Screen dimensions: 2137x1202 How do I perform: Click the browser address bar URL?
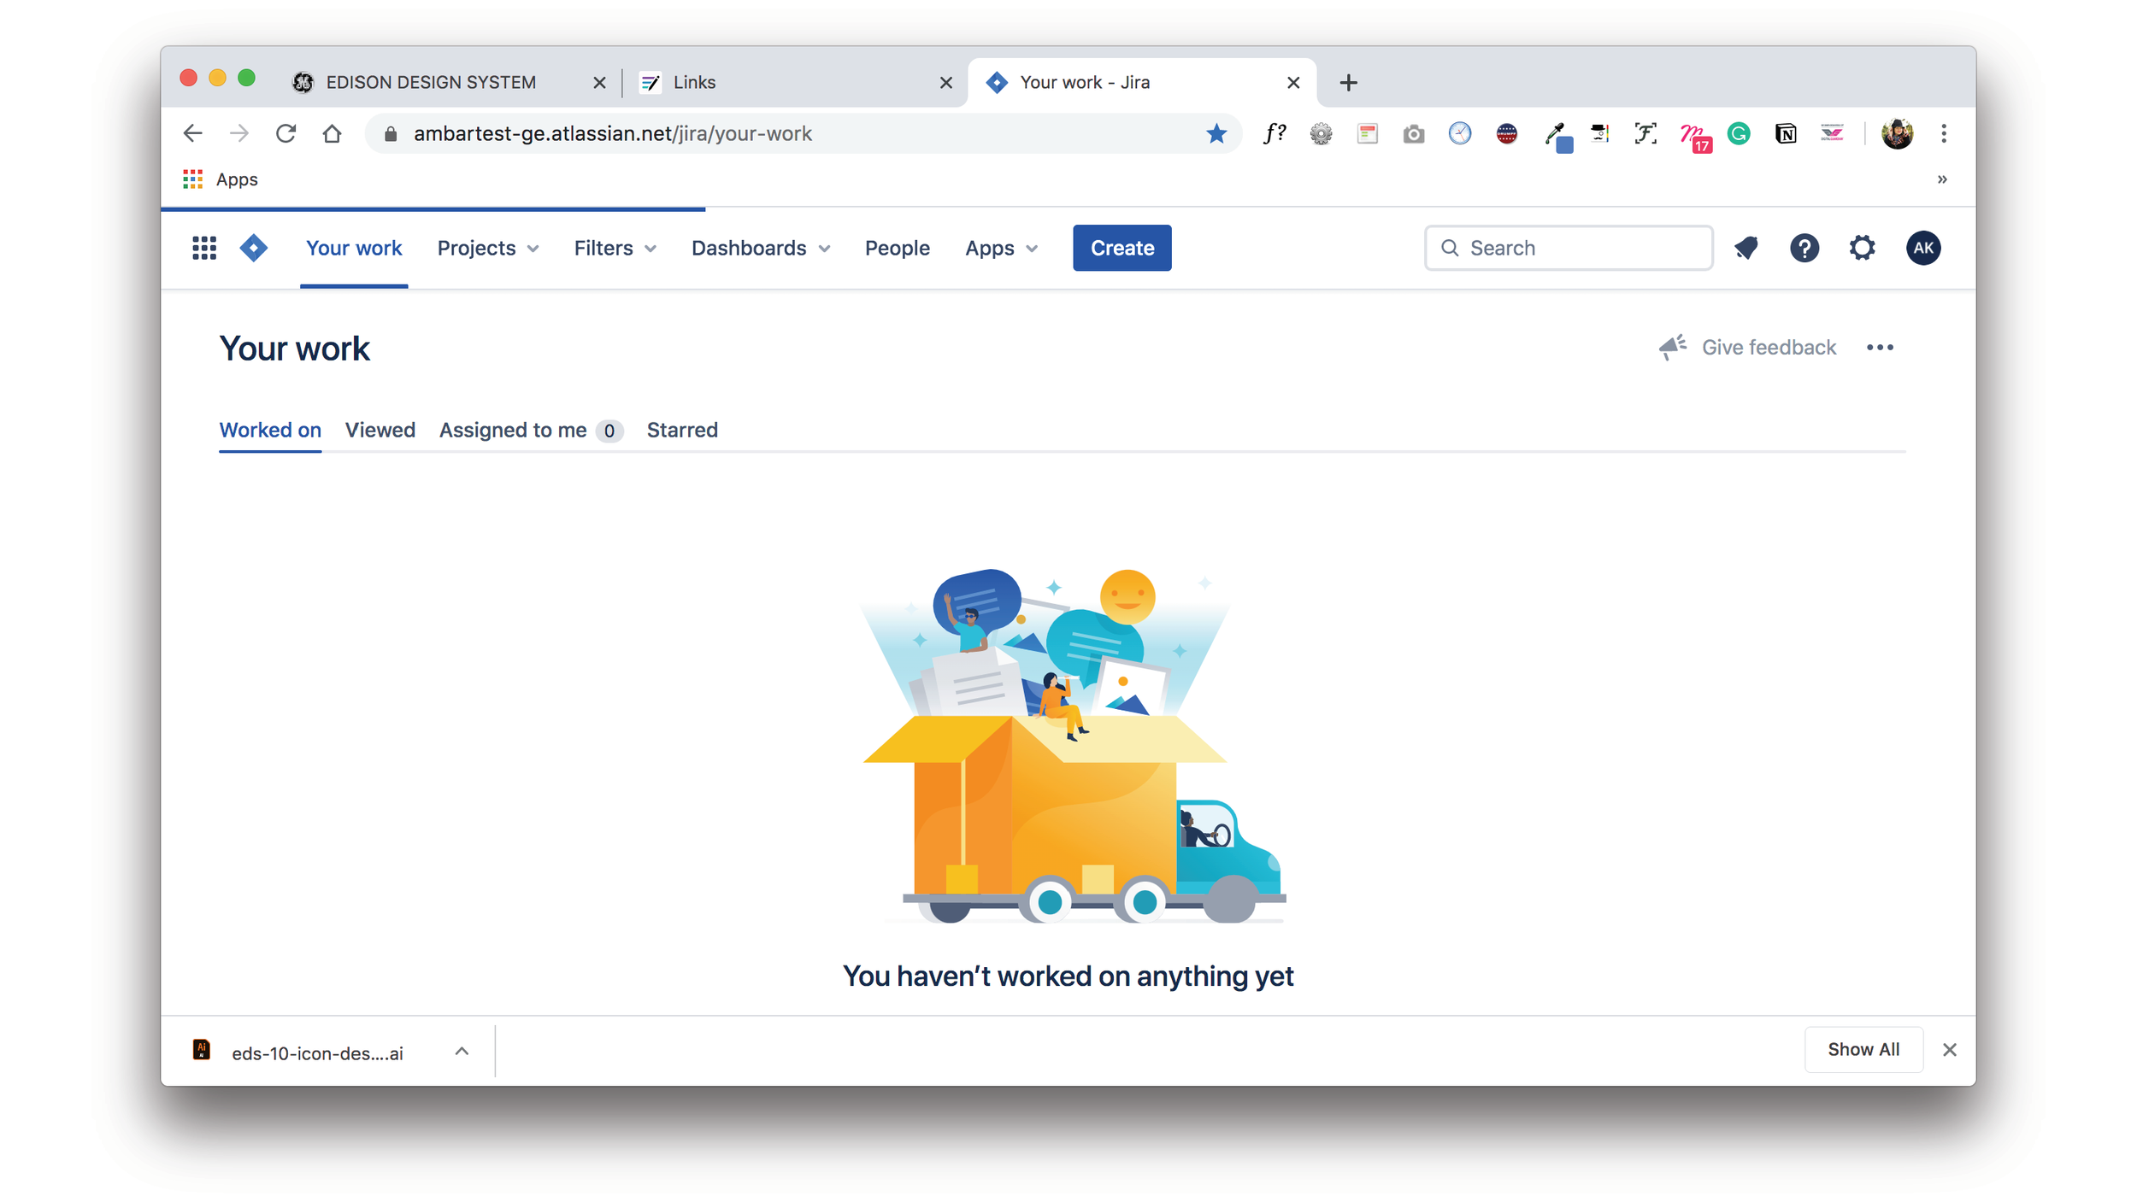click(x=612, y=133)
